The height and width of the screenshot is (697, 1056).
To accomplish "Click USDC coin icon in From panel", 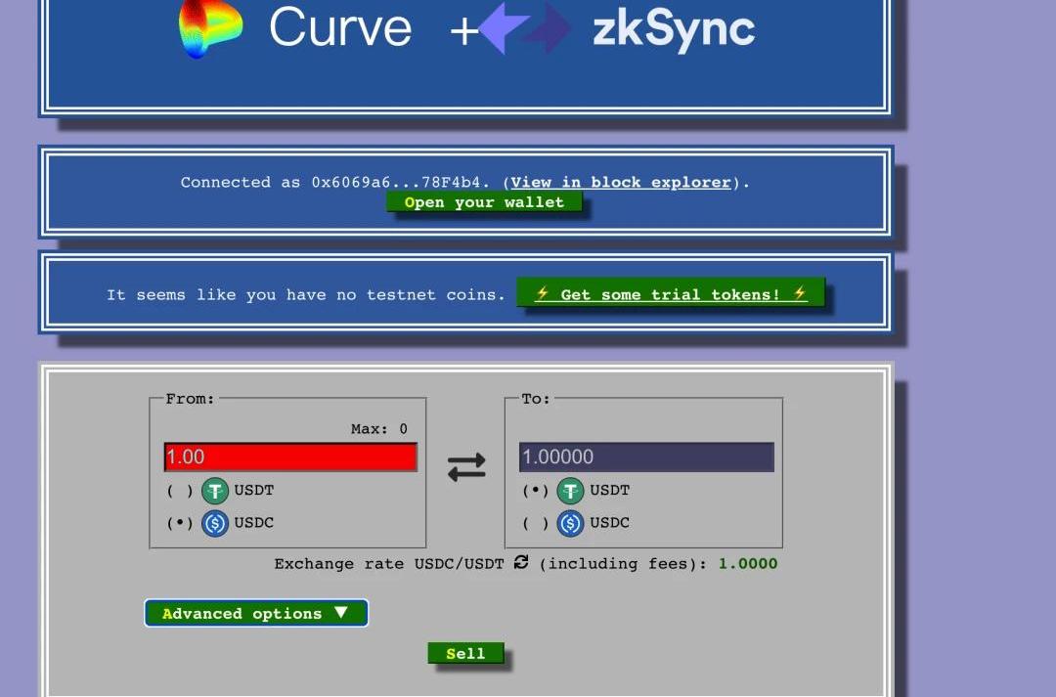I will point(215,523).
